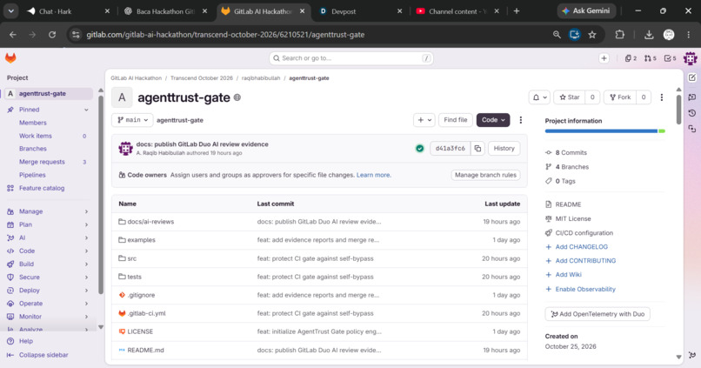Open Ask Gemini button
The height and width of the screenshot is (368, 701).
coord(586,10)
